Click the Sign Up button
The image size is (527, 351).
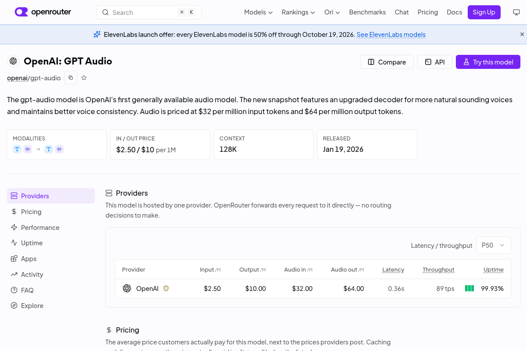tap(484, 12)
